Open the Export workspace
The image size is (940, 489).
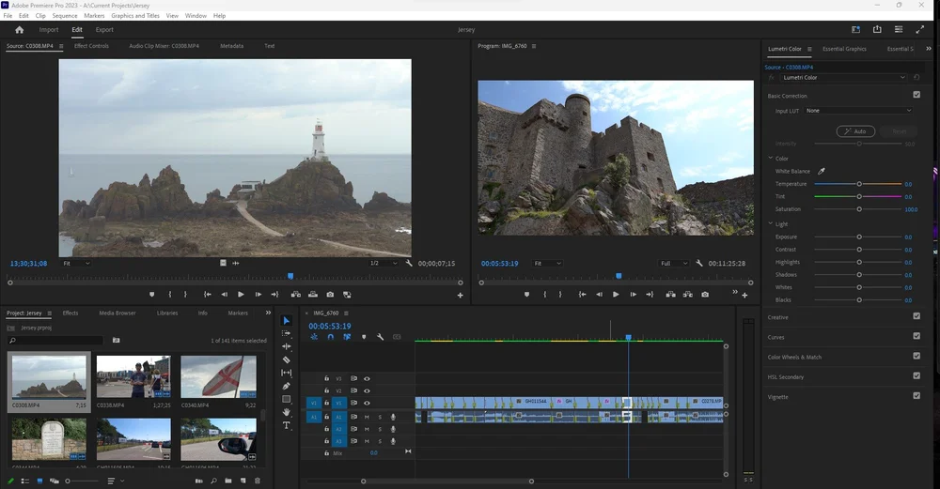(x=104, y=30)
